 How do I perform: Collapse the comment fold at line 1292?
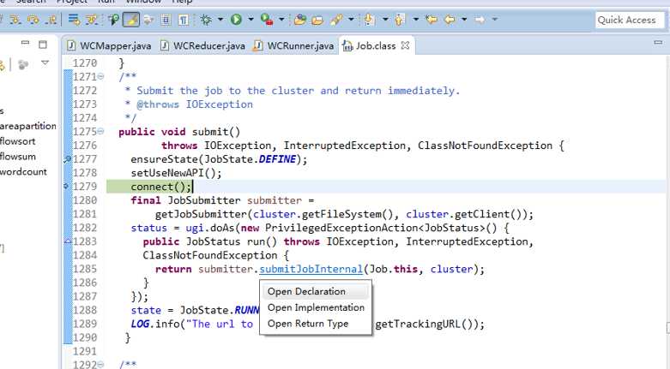[x=100, y=365]
